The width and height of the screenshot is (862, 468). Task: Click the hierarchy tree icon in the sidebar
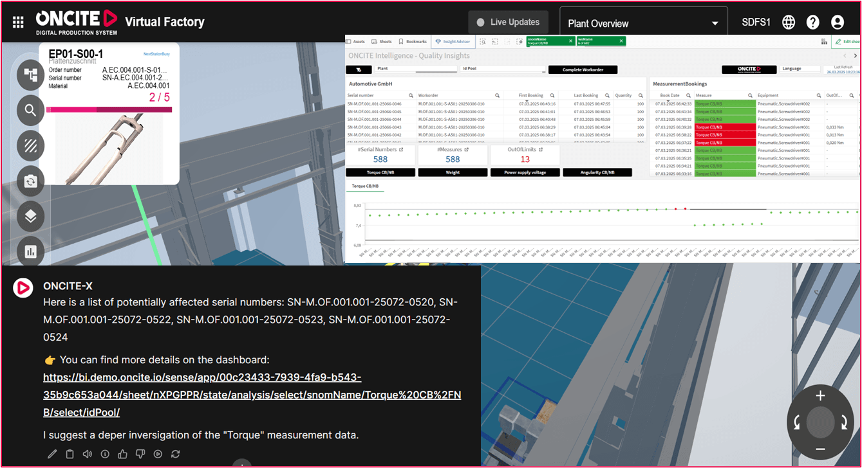pyautogui.click(x=30, y=75)
